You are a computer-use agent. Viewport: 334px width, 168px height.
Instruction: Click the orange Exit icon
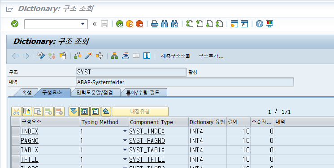point(130,24)
